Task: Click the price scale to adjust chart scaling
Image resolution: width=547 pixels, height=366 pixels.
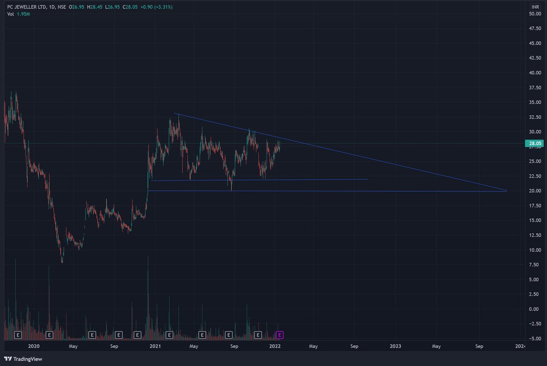Action: 533,182
